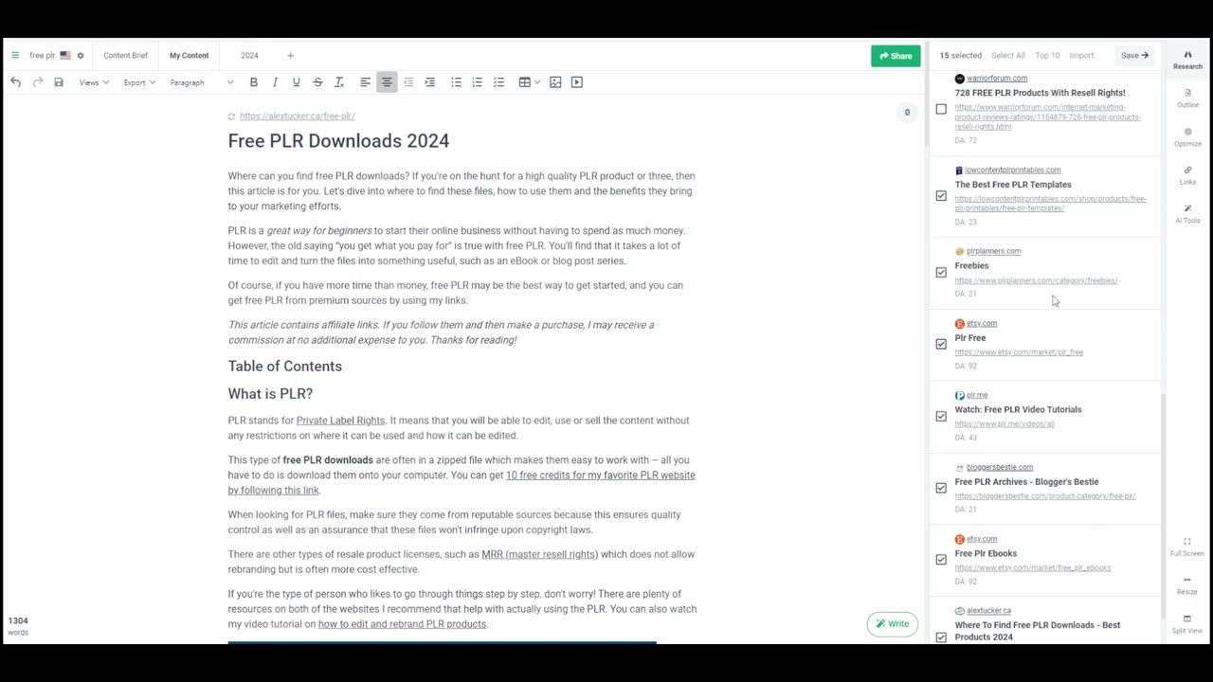Image resolution: width=1213 pixels, height=682 pixels.
Task: Toggle underline formatting
Action: [296, 82]
